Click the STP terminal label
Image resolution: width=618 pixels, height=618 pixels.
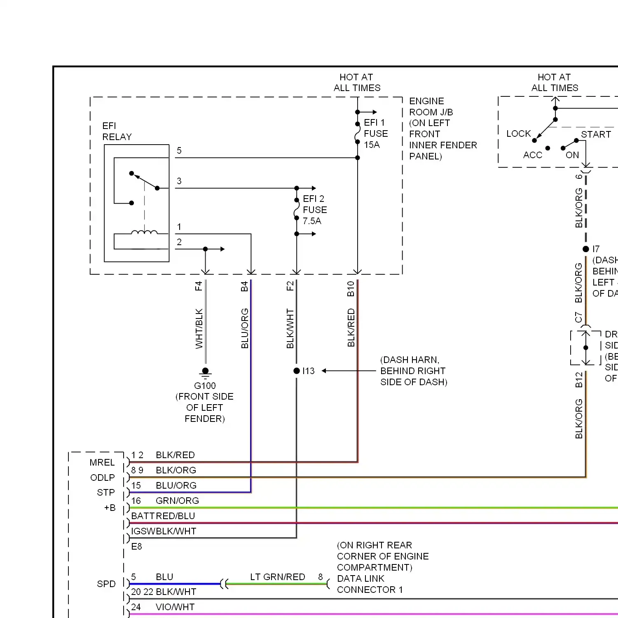click(106, 492)
